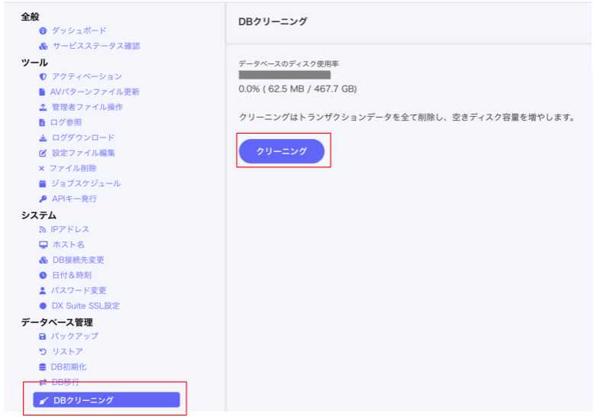
Task: Click the database icon beside DB初期化
Action: (43, 367)
